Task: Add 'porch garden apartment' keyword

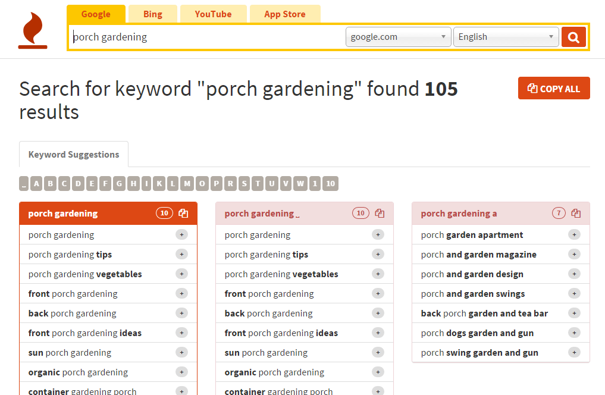Action: click(575, 234)
